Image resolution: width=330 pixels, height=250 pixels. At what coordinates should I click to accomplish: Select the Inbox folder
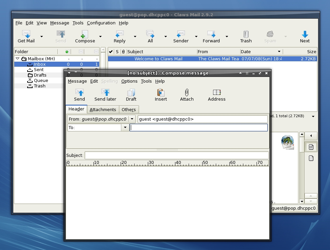[x=57, y=64]
